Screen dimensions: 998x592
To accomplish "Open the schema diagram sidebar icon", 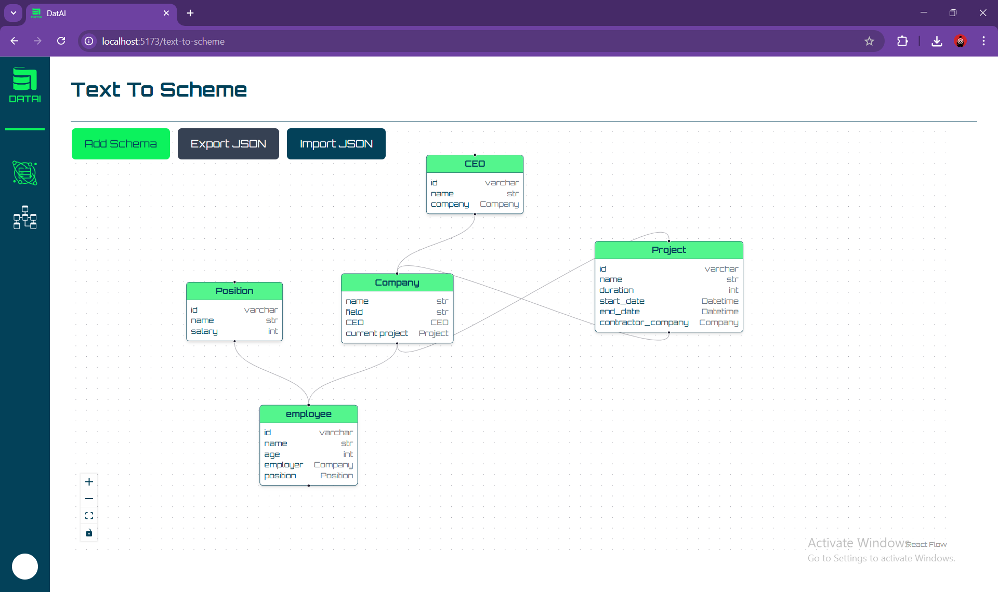I will [x=24, y=218].
